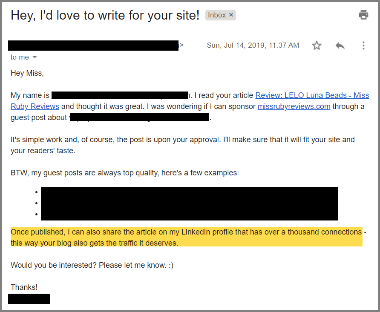Remove the Inbox label with its X
Screen dimensions: 380x312
tap(231, 15)
